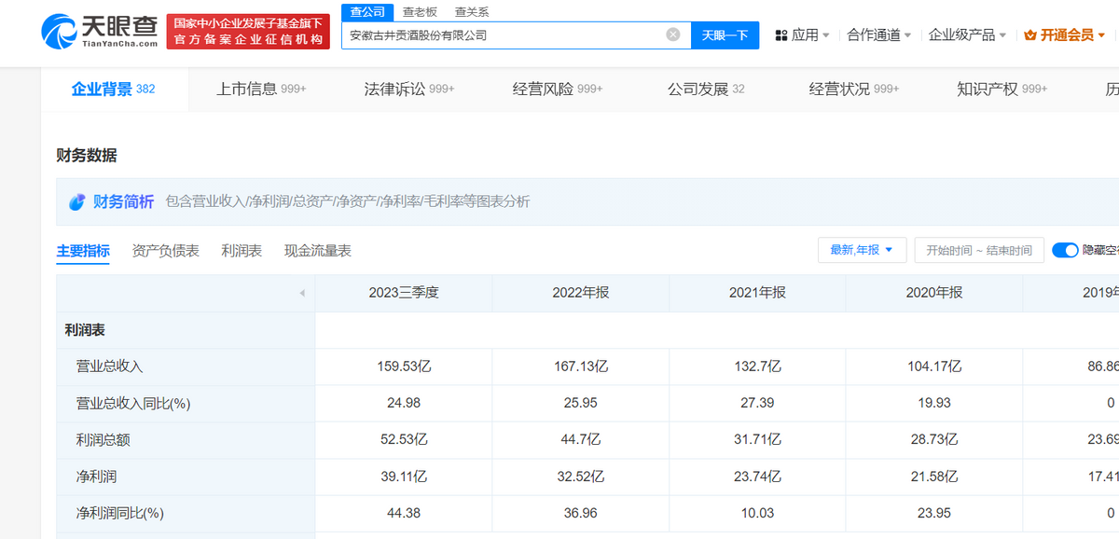
Task: Click the company name search field
Action: click(502, 35)
